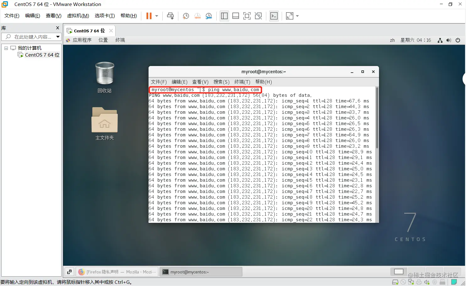Click the show-desktop icon in GNOME taskbar
466x286 pixels.
pyautogui.click(x=69, y=272)
